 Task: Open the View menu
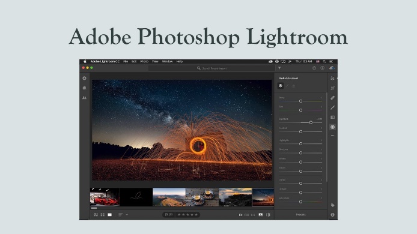(x=155, y=61)
